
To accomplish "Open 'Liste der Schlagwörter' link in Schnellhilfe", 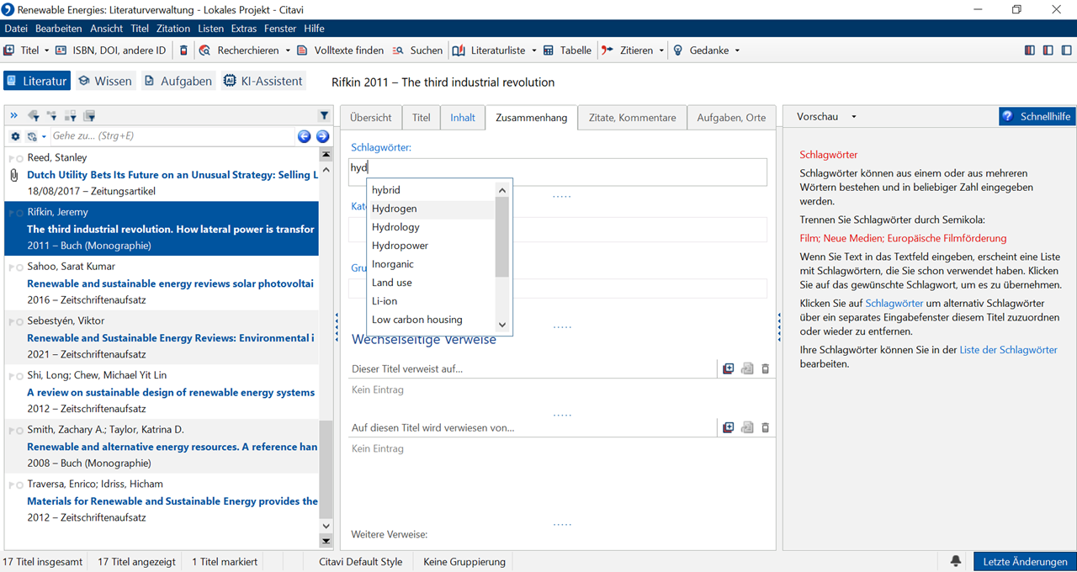I will [1008, 350].
